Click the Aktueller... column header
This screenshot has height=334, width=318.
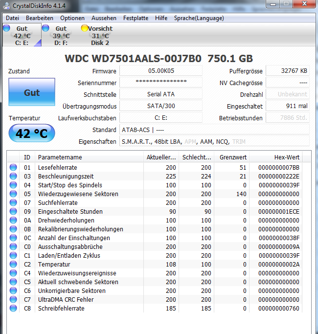coord(161,157)
